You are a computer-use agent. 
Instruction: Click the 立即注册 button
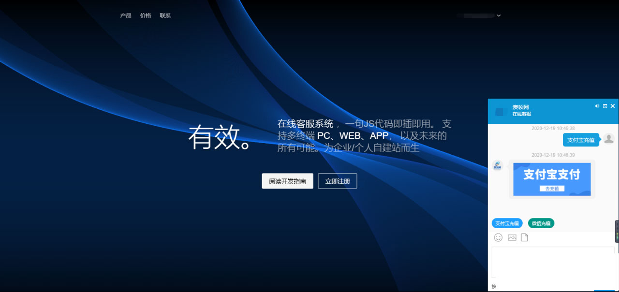click(x=337, y=181)
